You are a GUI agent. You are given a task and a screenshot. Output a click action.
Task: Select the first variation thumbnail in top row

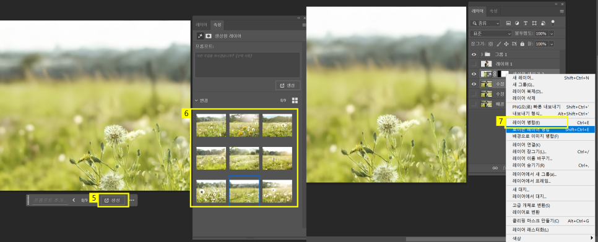[211, 125]
